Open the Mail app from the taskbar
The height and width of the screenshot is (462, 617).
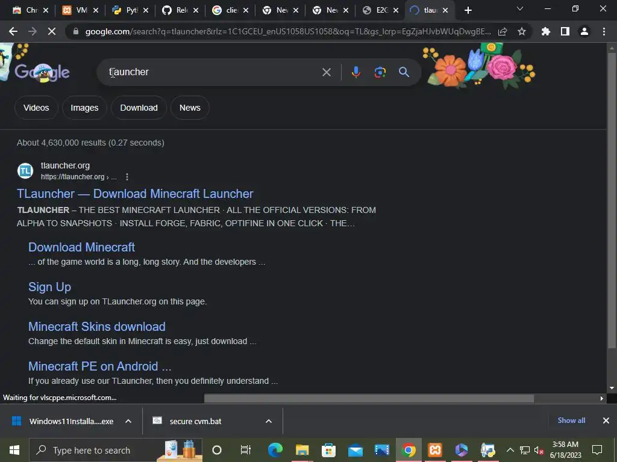click(x=355, y=450)
